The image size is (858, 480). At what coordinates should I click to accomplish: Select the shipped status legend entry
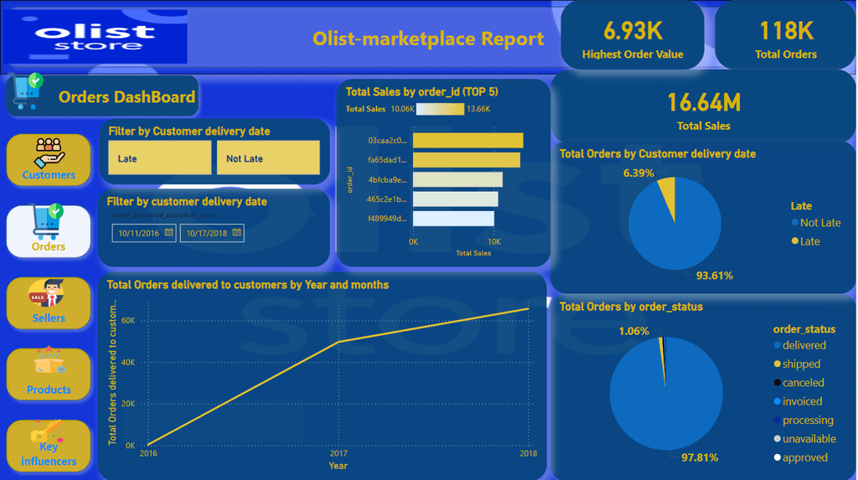coord(797,364)
